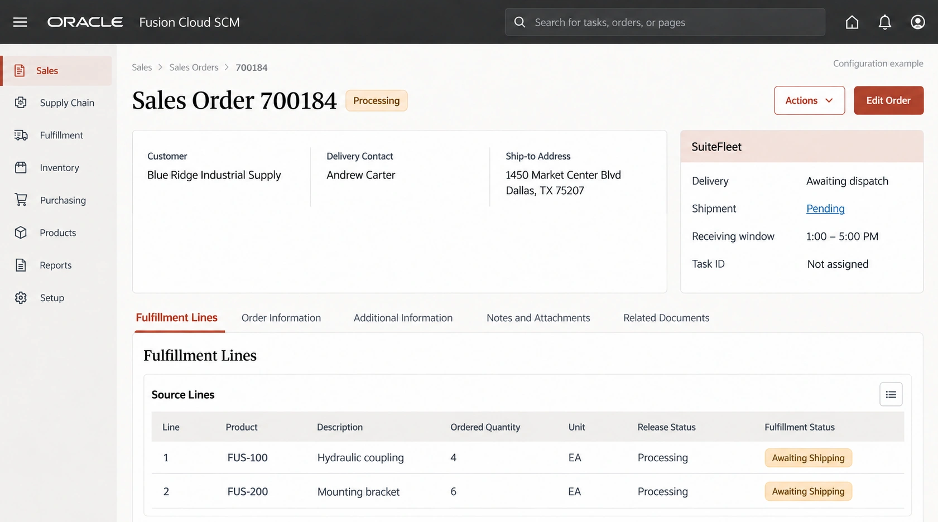The height and width of the screenshot is (522, 938).
Task: Click receiving window 1:00 – 5:00 PM
Action: 842,236
